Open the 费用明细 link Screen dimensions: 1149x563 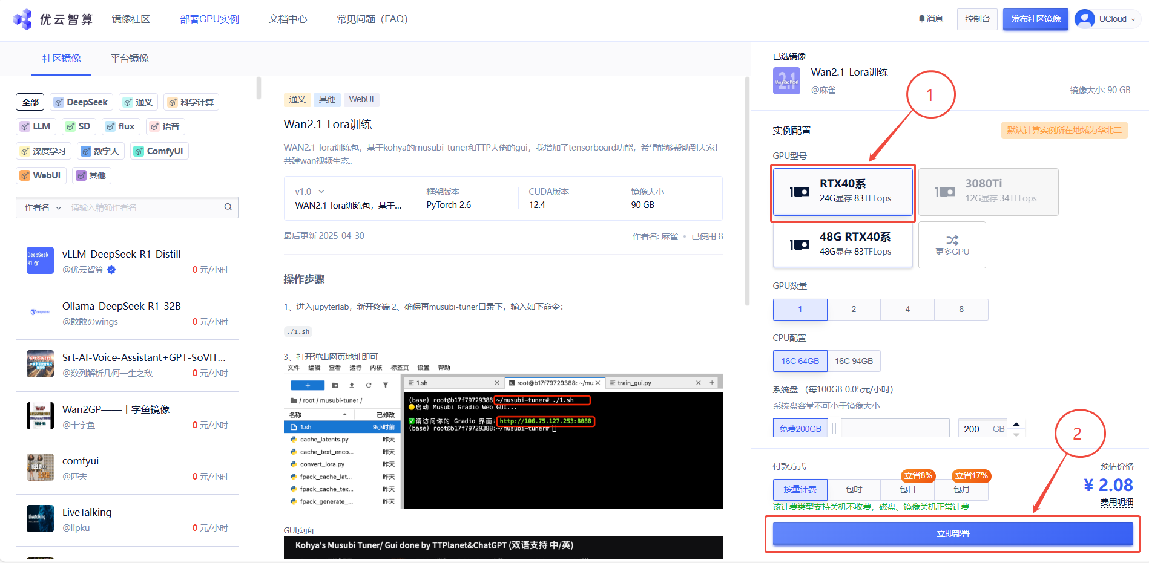[x=1116, y=503]
